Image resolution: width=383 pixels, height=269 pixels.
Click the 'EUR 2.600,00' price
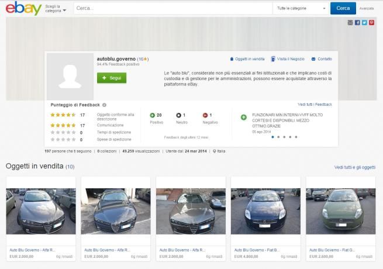[x=321, y=257]
